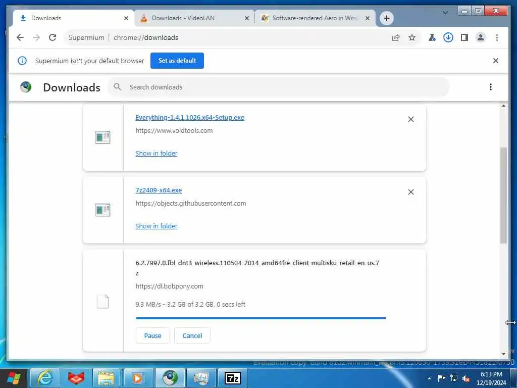Click the muted volume tray icon
Viewport: 517px width, 388px height.
pyautogui.click(x=466, y=378)
